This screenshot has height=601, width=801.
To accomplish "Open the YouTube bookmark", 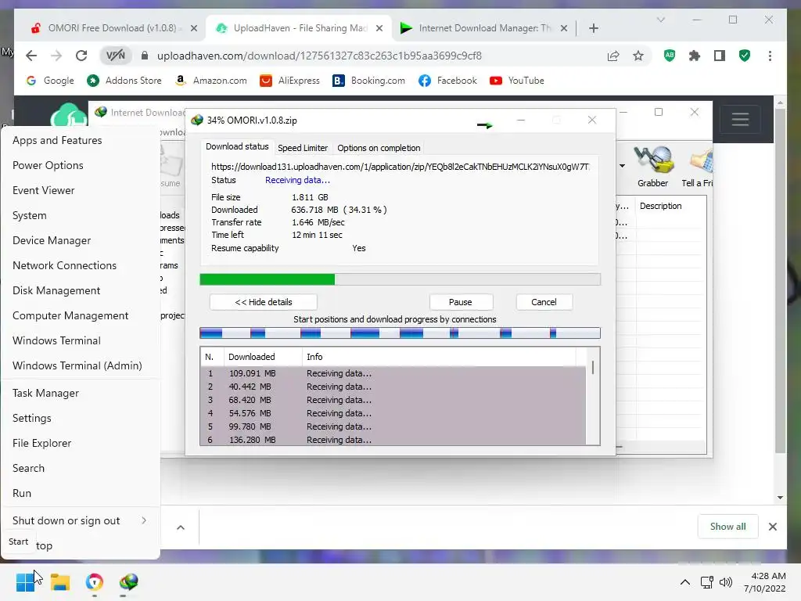I will point(517,81).
